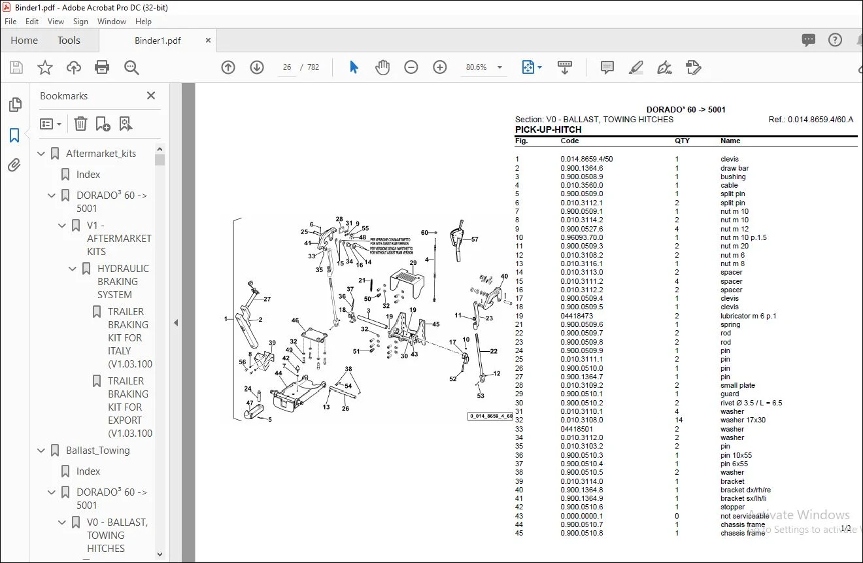Close the Bookmarks panel
863x563 pixels.
pyautogui.click(x=151, y=95)
